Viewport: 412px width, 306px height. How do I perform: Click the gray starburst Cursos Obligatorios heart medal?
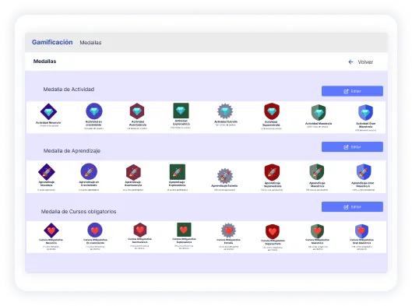228,230
